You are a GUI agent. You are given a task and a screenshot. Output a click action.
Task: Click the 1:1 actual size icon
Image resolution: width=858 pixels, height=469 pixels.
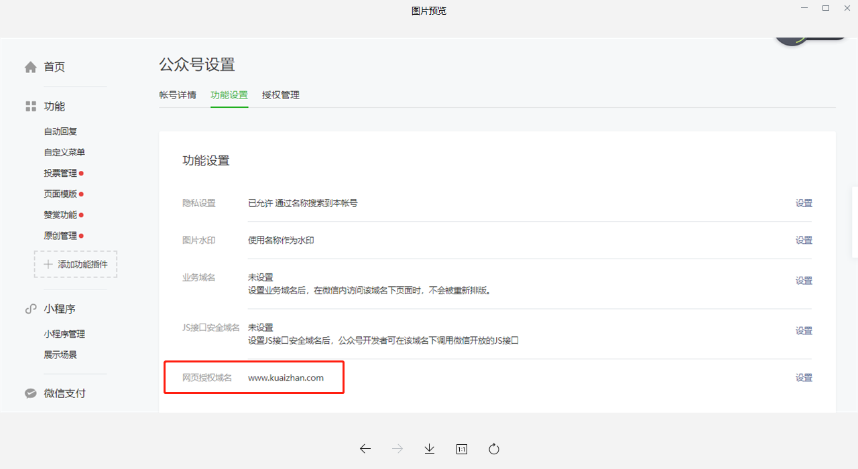(x=462, y=449)
